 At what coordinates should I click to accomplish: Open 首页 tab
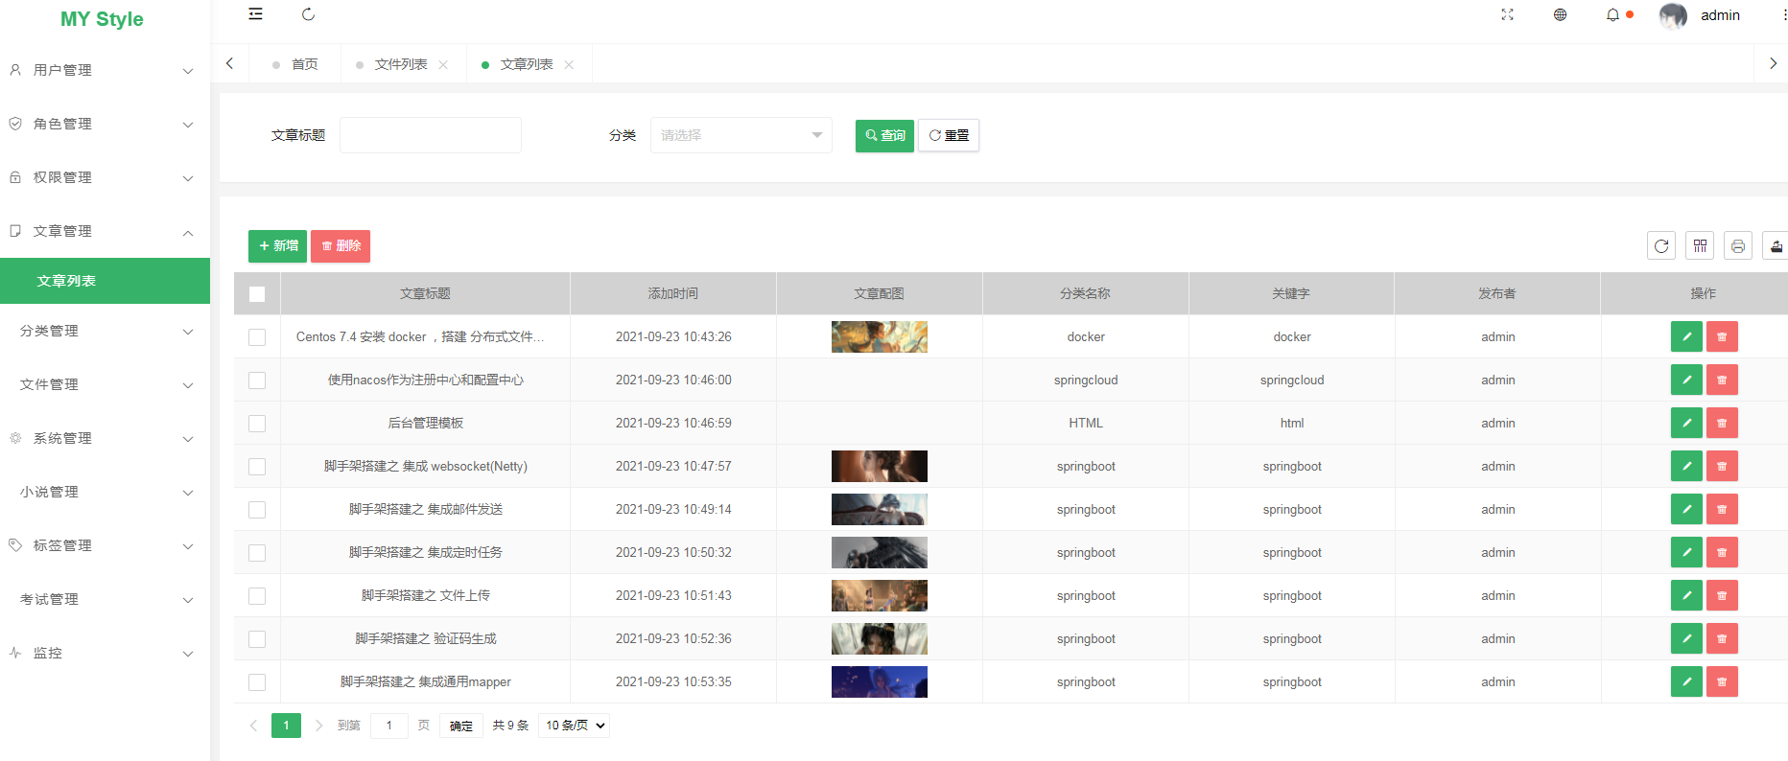(304, 64)
